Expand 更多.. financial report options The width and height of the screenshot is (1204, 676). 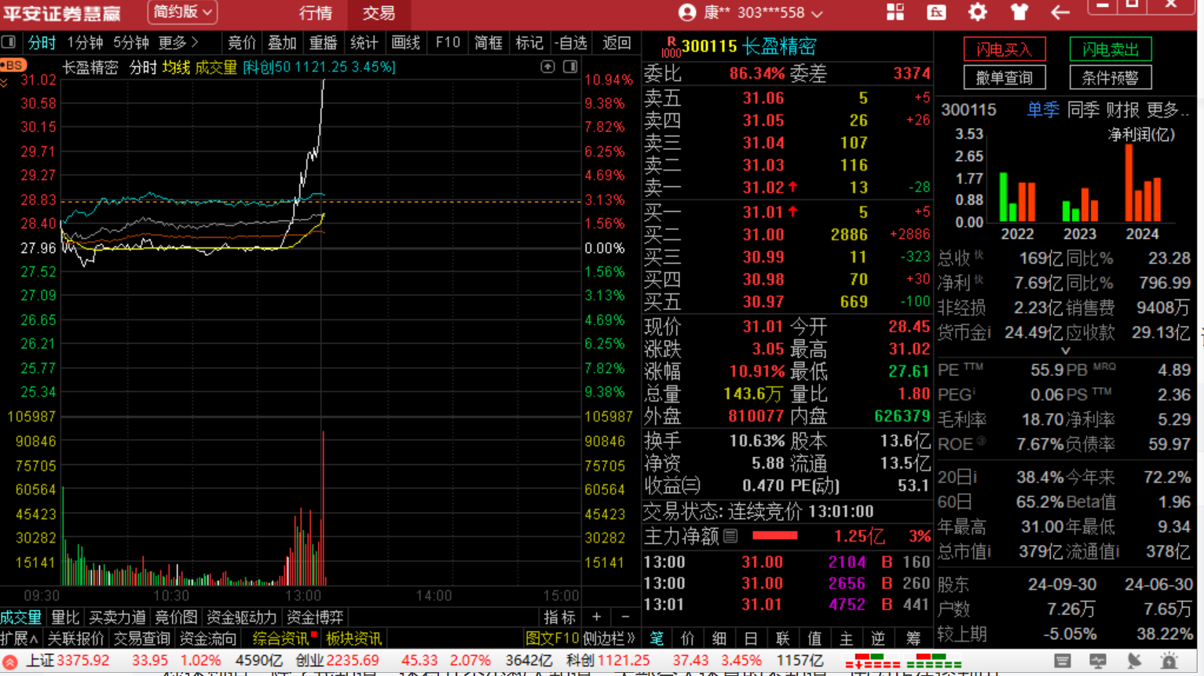pyautogui.click(x=1167, y=110)
